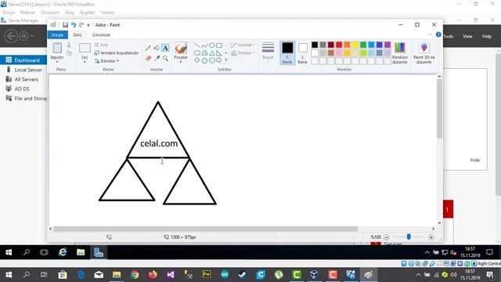501x282 pixels.
Task: Open Chrome from the host taskbar
Action: pos(135,274)
